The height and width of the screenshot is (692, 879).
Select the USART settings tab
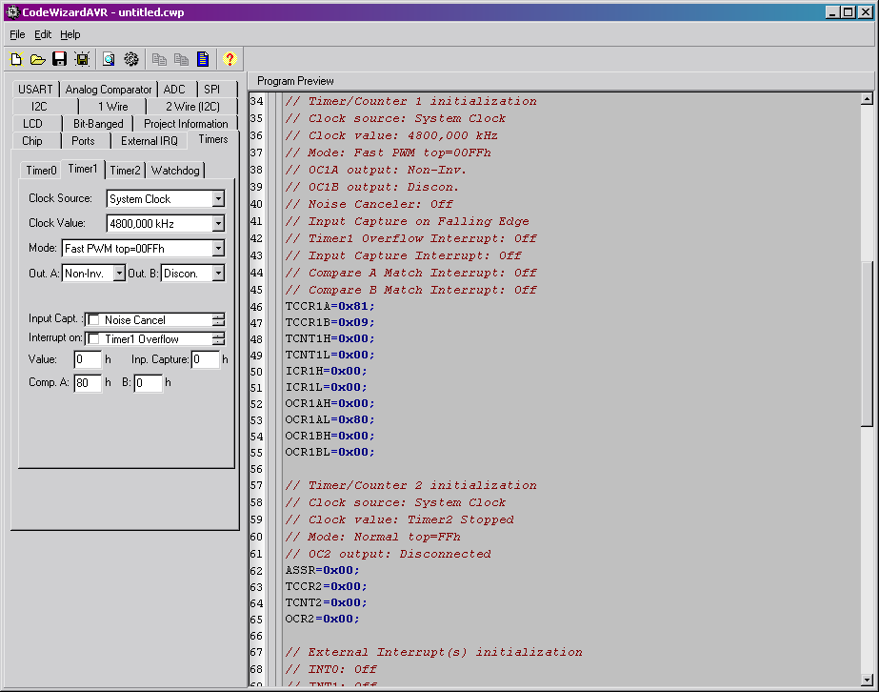click(x=35, y=90)
